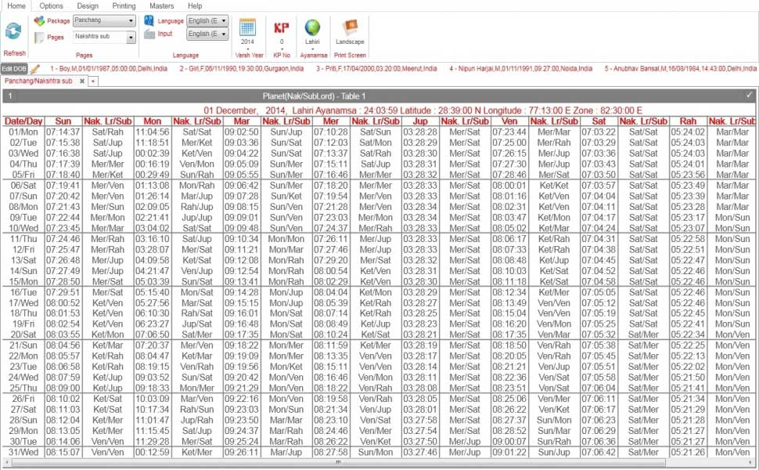Click the Sun column header

[x=63, y=121]
